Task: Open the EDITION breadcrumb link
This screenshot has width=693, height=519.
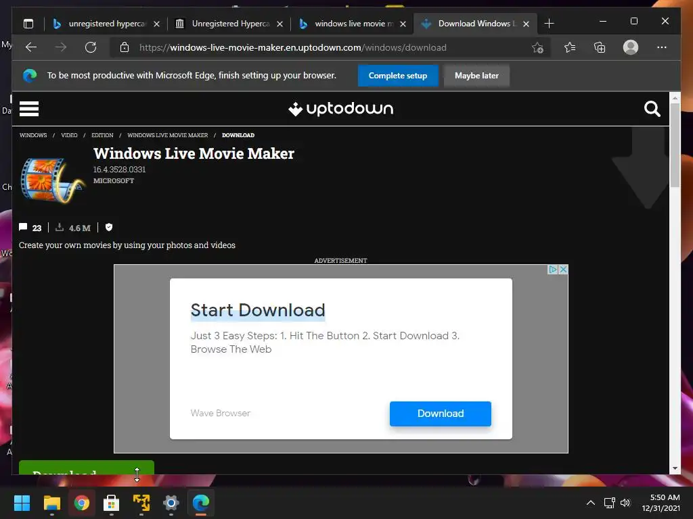Action: point(102,135)
